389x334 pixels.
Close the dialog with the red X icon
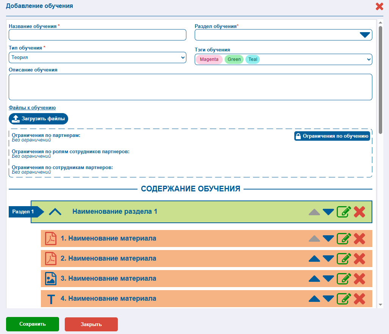pyautogui.click(x=379, y=6)
